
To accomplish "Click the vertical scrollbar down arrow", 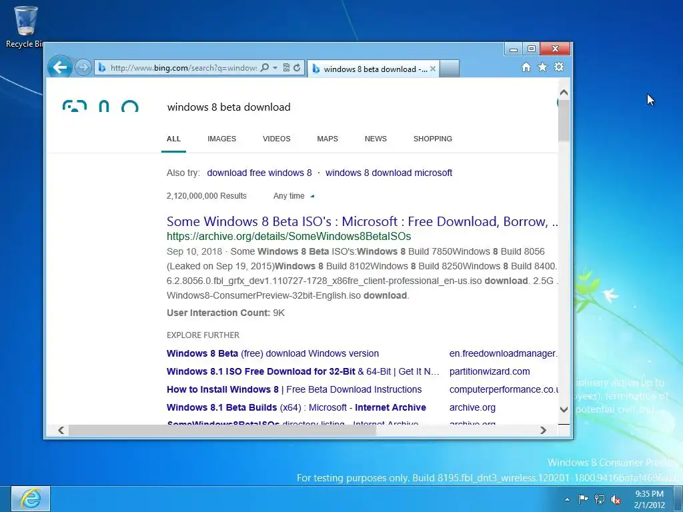I will [564, 409].
